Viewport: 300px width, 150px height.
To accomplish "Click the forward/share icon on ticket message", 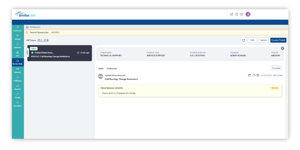I will pyautogui.click(x=249, y=75).
